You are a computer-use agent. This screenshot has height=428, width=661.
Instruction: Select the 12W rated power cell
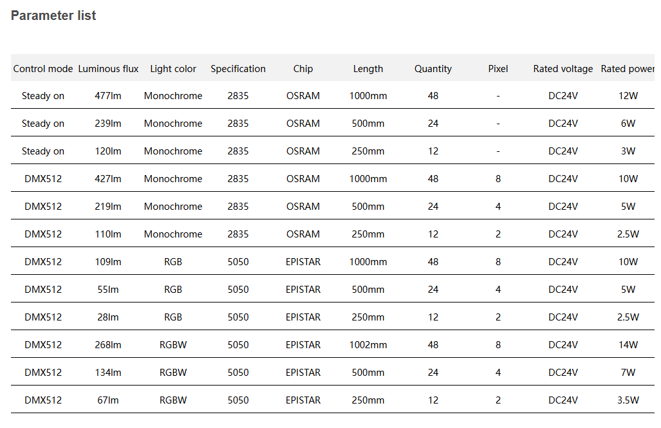click(628, 96)
